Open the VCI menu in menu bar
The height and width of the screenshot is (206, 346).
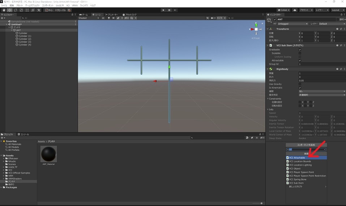coord(68,5)
